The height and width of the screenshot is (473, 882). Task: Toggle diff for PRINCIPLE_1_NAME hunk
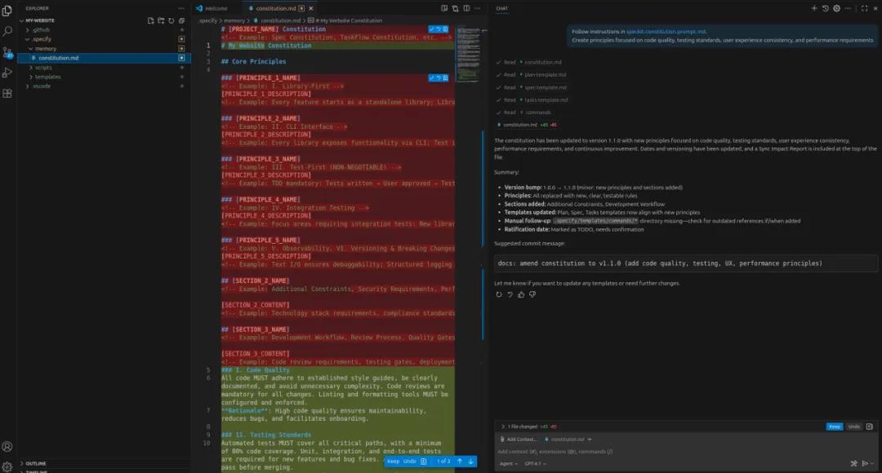446,78
